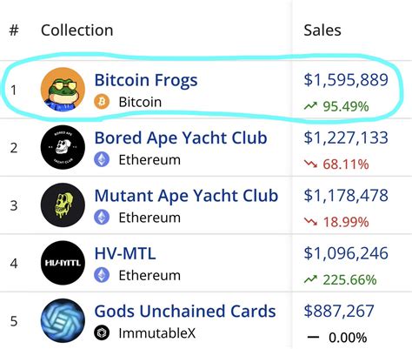The height and width of the screenshot is (349, 412).
Task: Click the green 225.66% trend arrow
Action: coord(310,279)
